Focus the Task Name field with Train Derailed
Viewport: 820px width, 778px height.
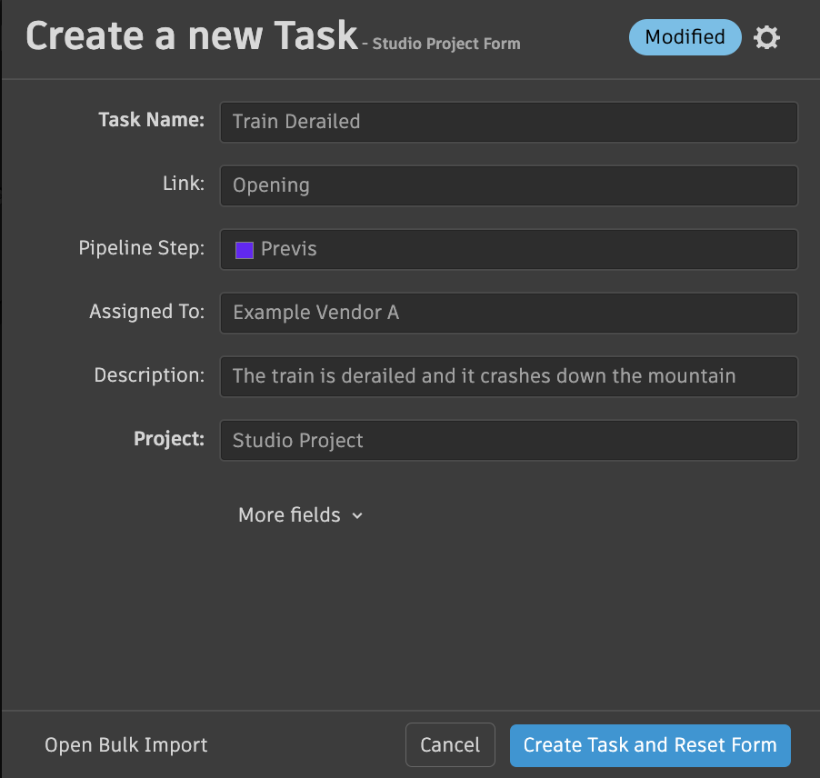509,122
